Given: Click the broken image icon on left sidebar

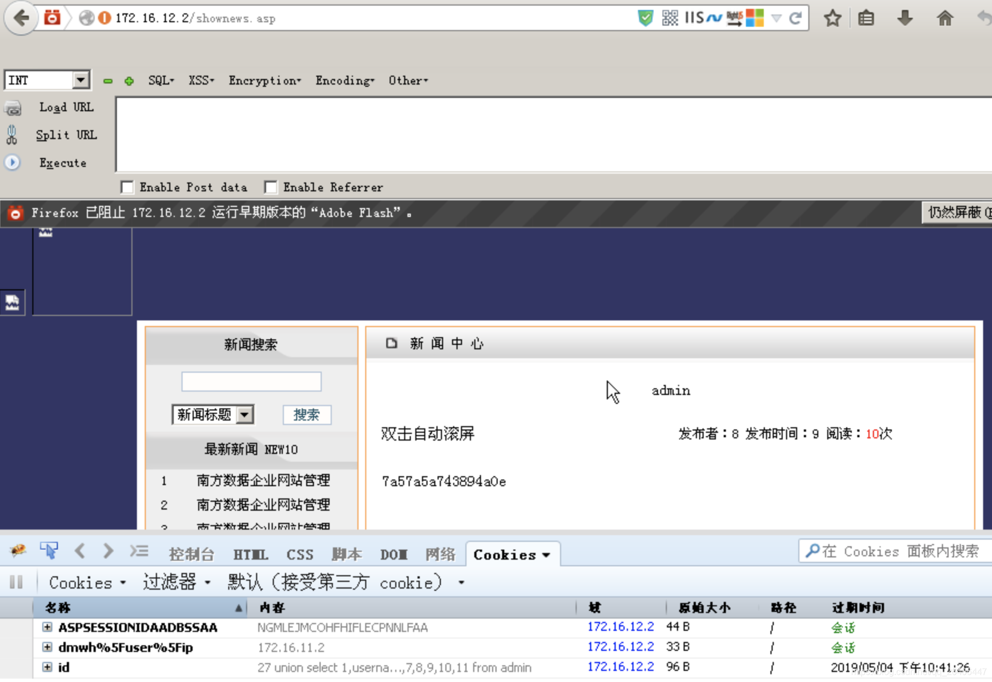Looking at the screenshot, I should point(12,303).
